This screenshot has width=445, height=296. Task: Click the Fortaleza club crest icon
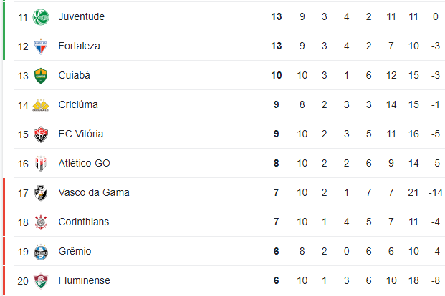coord(41,46)
